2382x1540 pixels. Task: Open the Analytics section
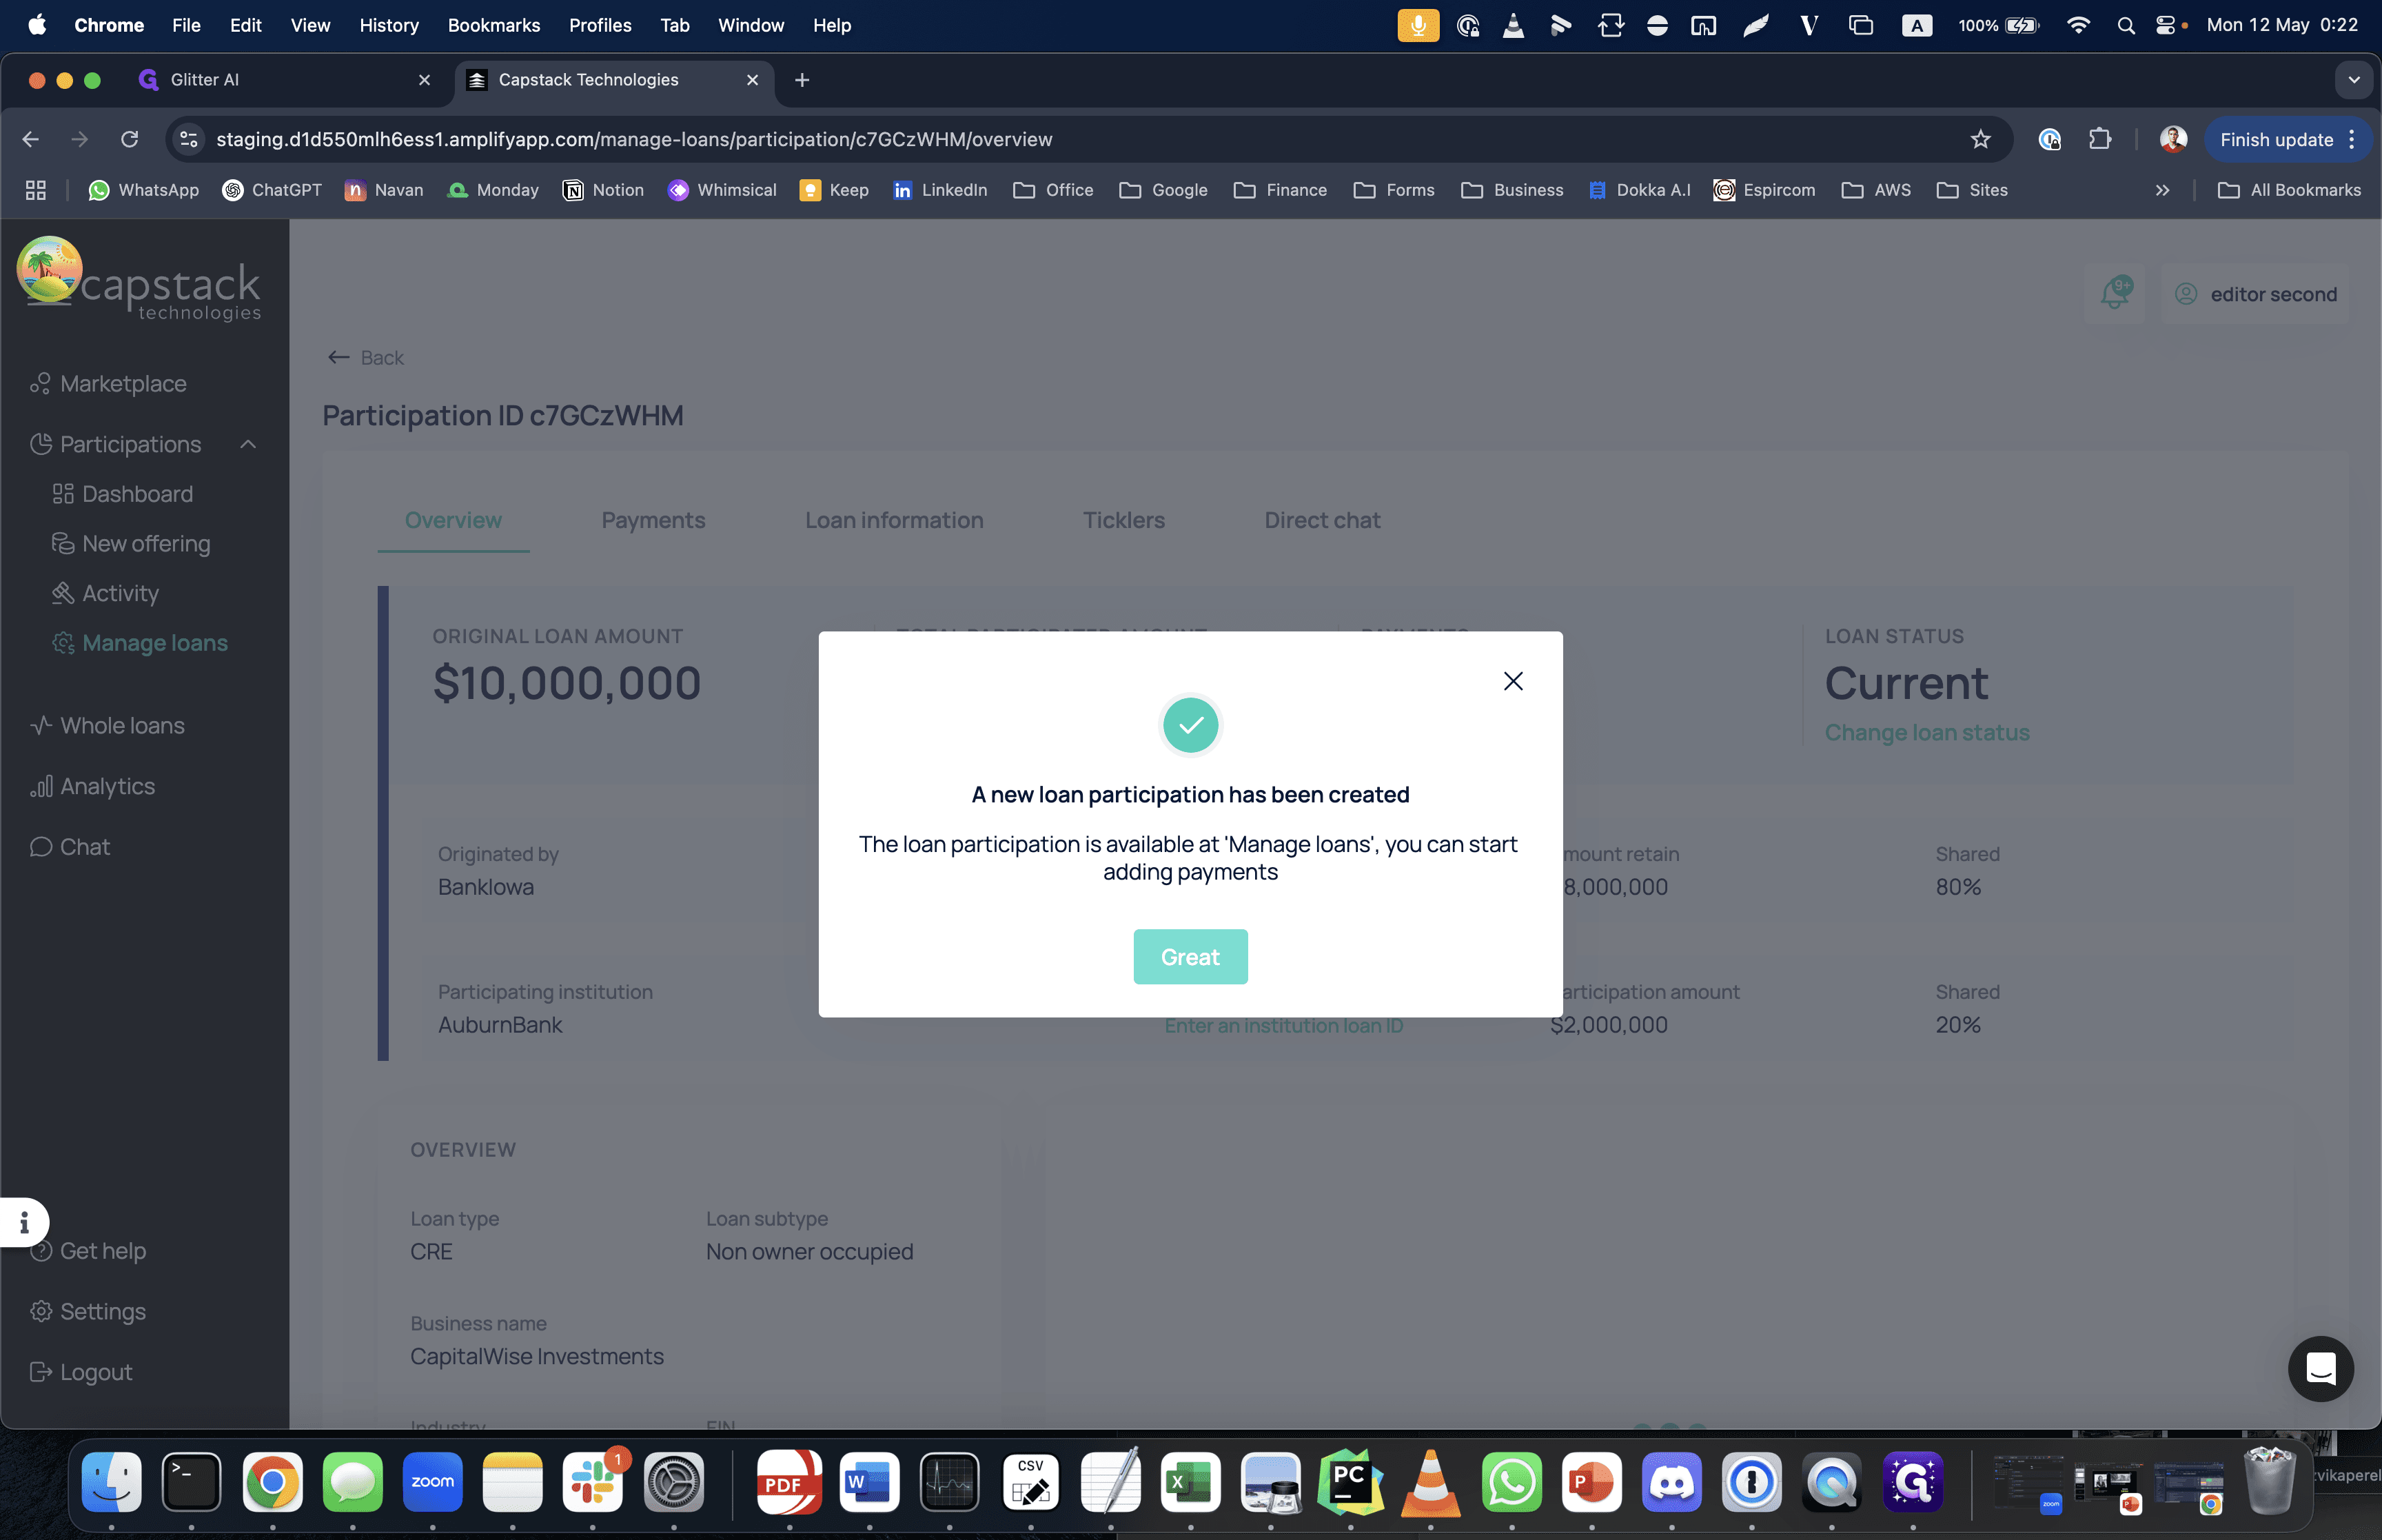[x=93, y=787]
